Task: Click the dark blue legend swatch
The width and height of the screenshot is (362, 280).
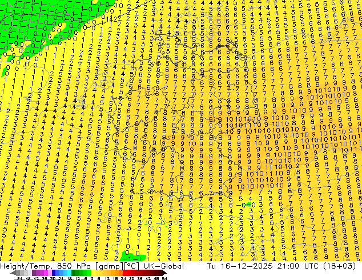Action: 54,273
